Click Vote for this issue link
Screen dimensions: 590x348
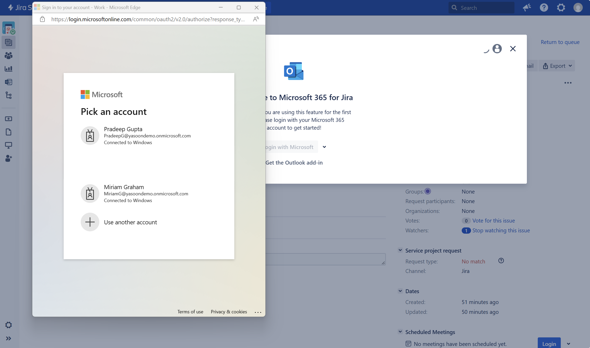[493, 221]
